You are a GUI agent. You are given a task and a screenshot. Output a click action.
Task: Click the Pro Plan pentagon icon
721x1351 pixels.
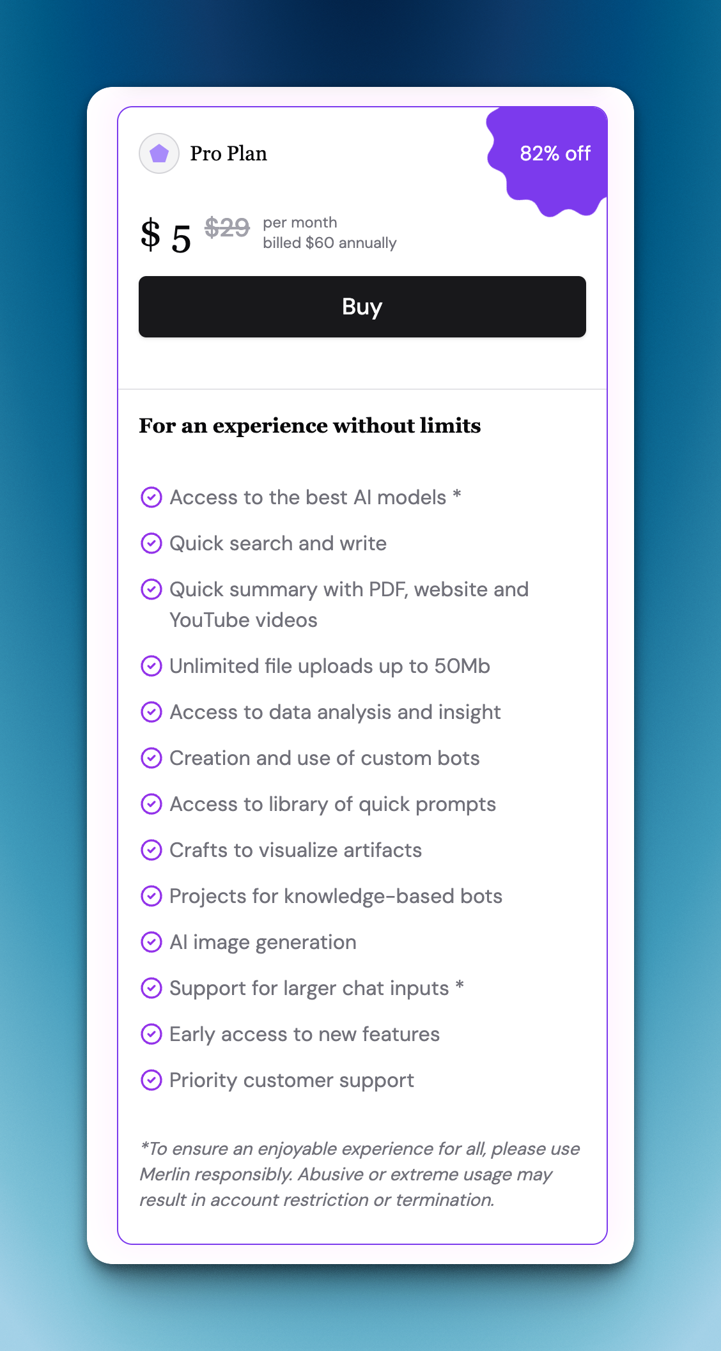click(x=159, y=153)
